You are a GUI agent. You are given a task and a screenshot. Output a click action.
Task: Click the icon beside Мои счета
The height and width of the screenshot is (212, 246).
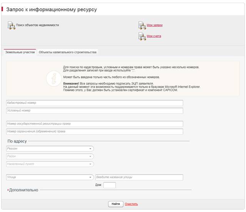point(142,36)
